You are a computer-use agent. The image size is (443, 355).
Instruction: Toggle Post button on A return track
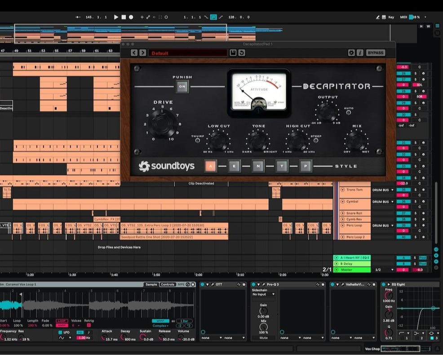(x=423, y=258)
